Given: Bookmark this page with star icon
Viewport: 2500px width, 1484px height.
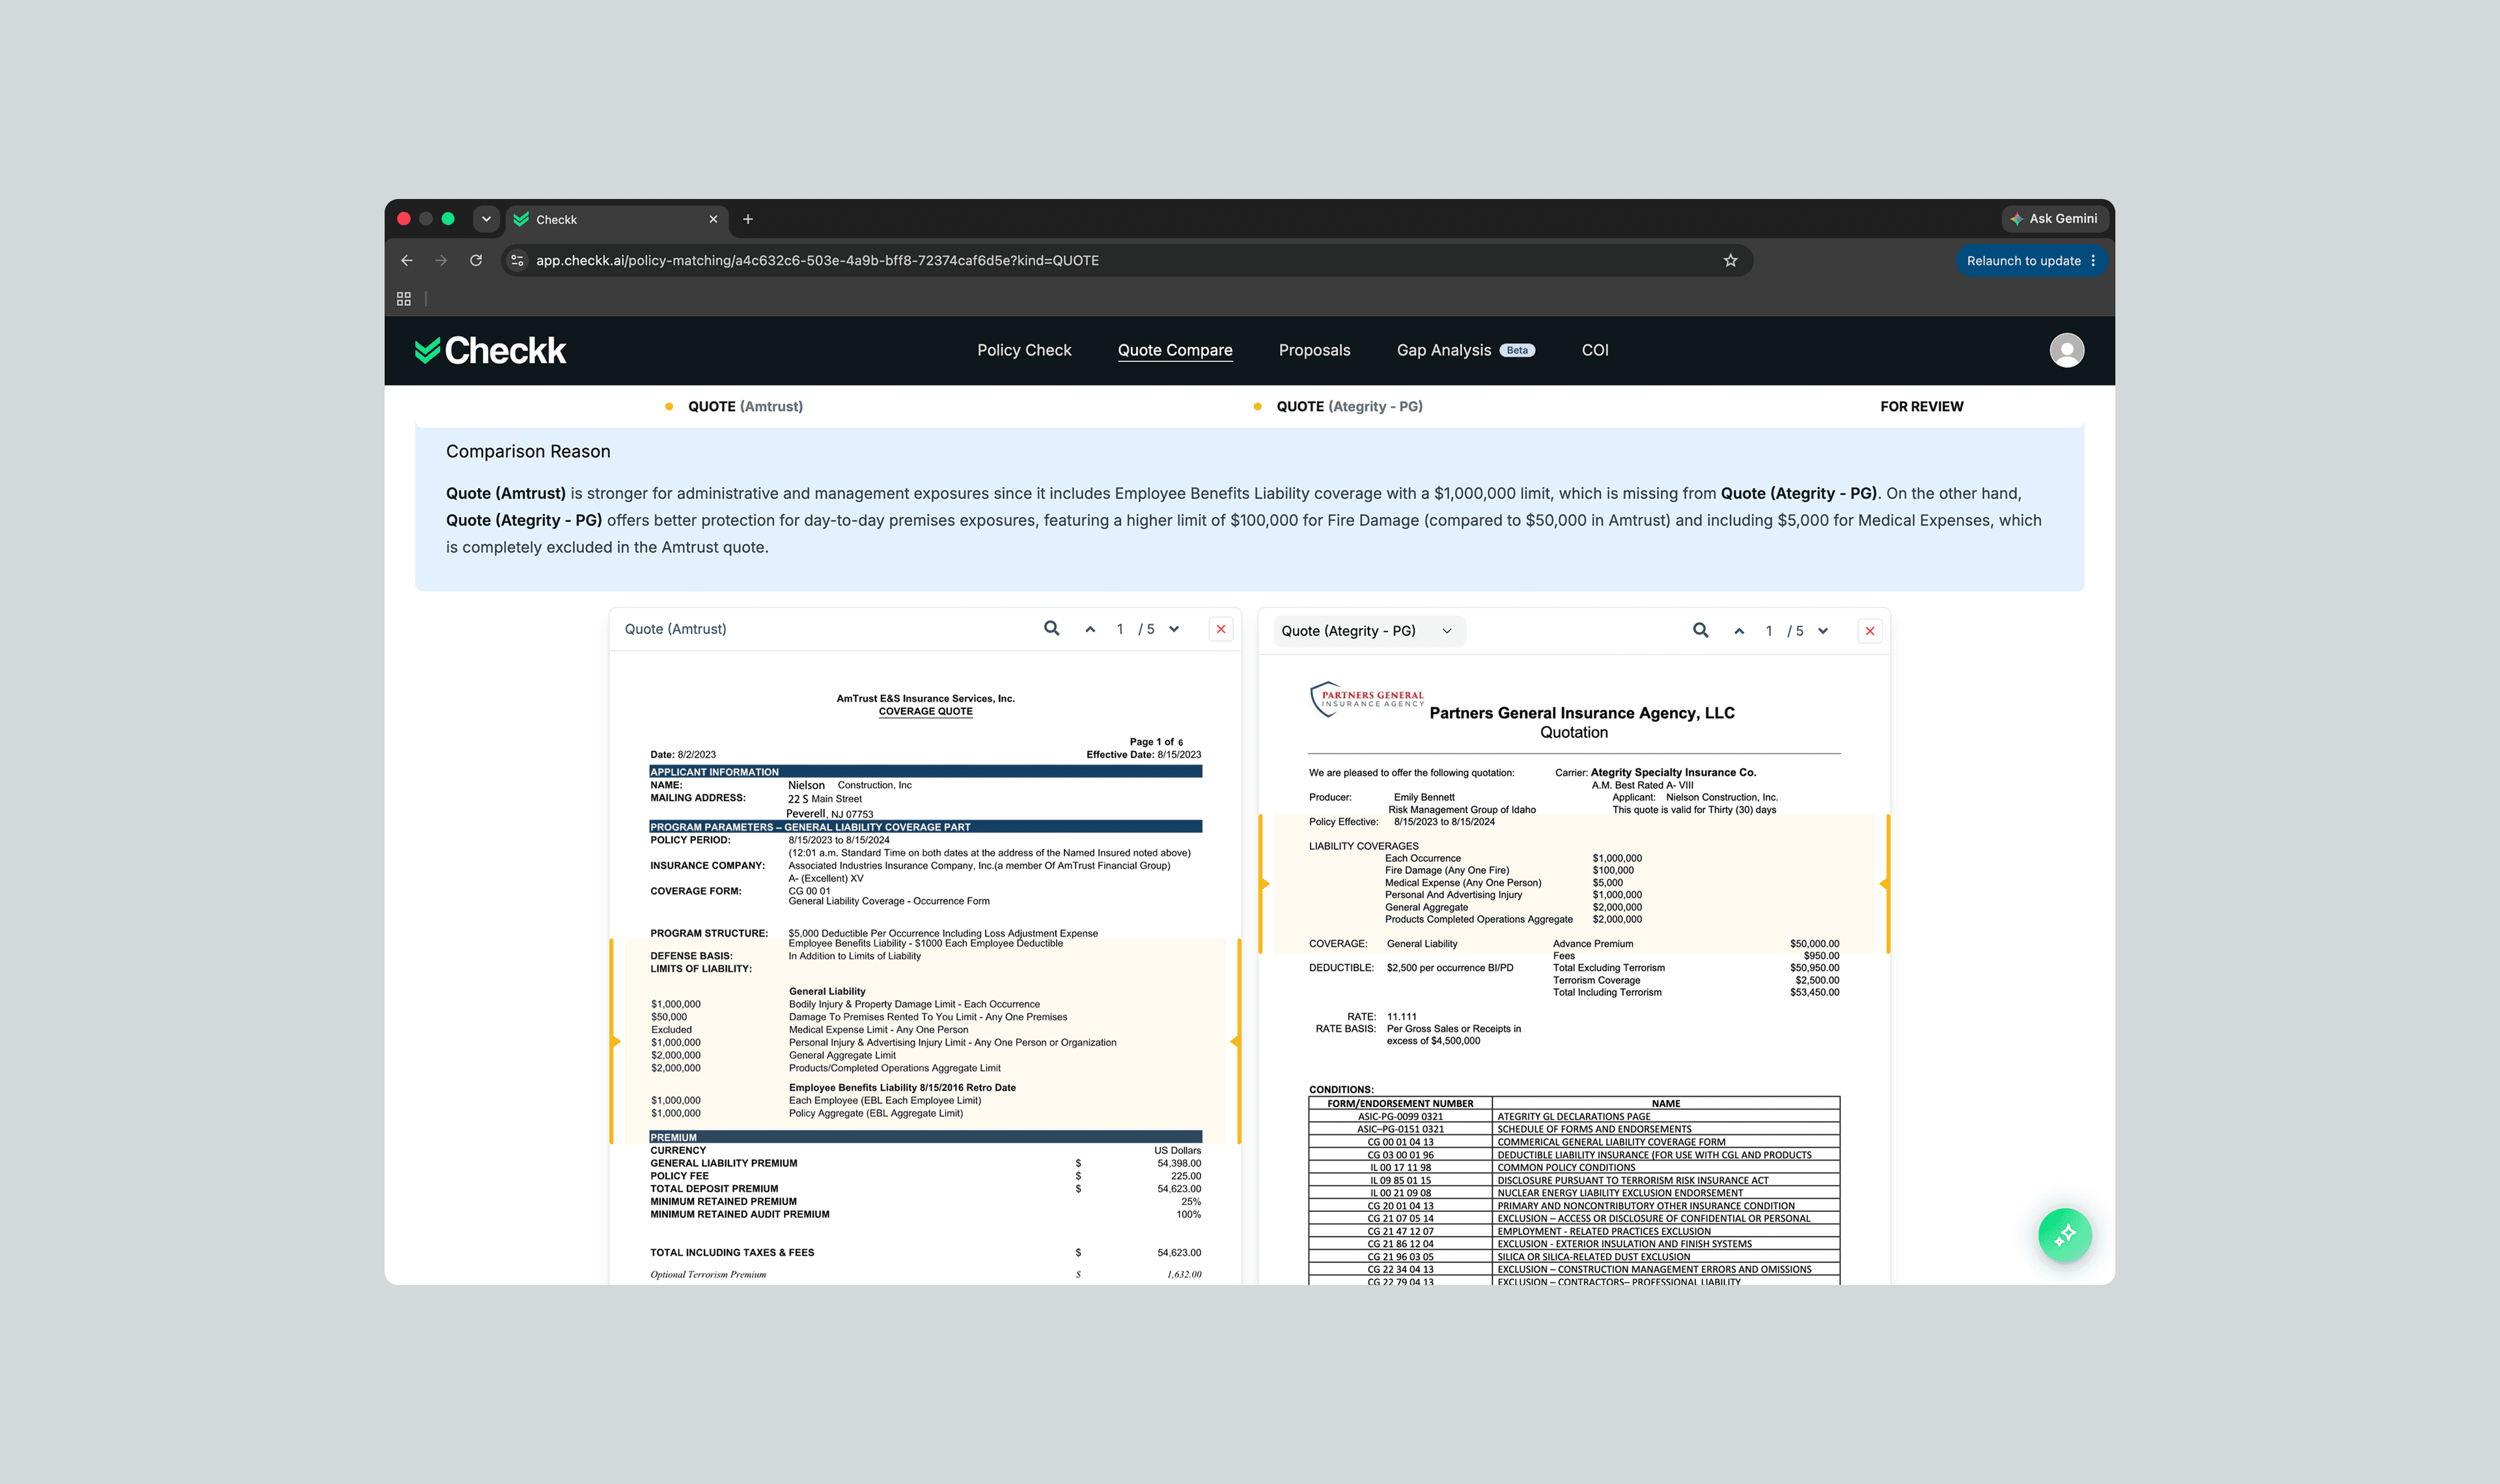Looking at the screenshot, I should tap(1730, 260).
